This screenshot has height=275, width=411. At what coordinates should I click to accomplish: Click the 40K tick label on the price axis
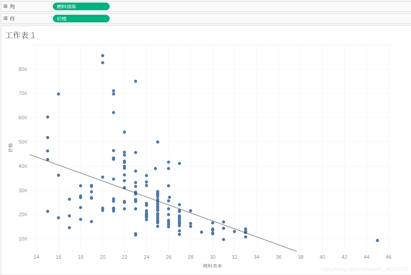22,166
